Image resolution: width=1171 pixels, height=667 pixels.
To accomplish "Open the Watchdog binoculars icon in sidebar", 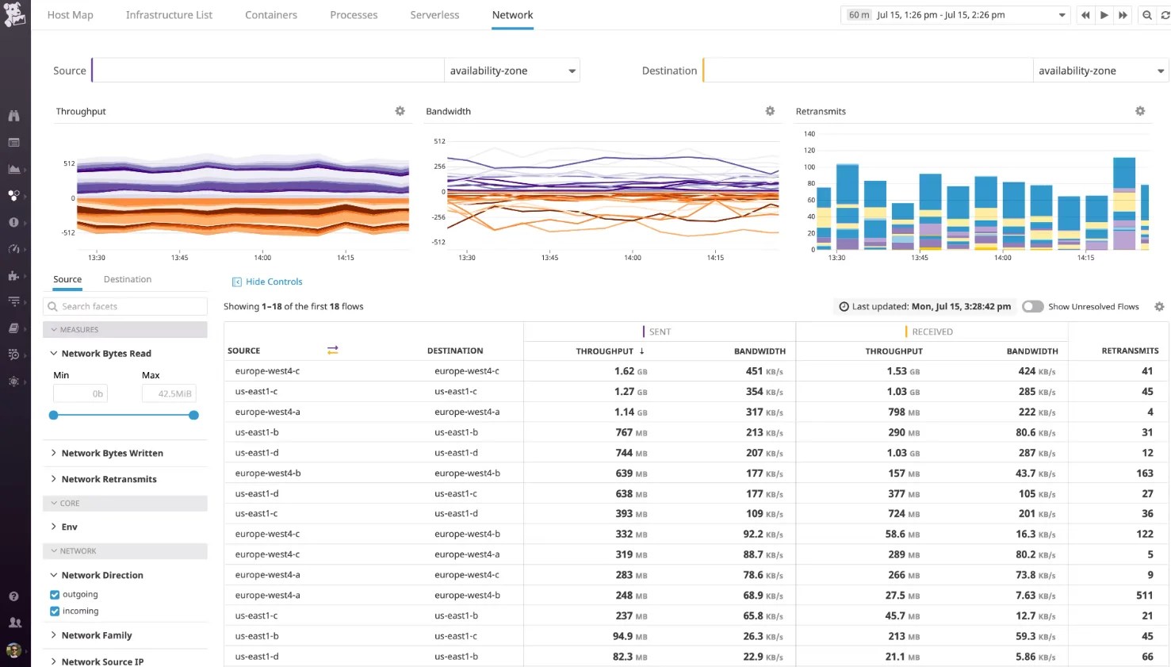I will 13,115.
